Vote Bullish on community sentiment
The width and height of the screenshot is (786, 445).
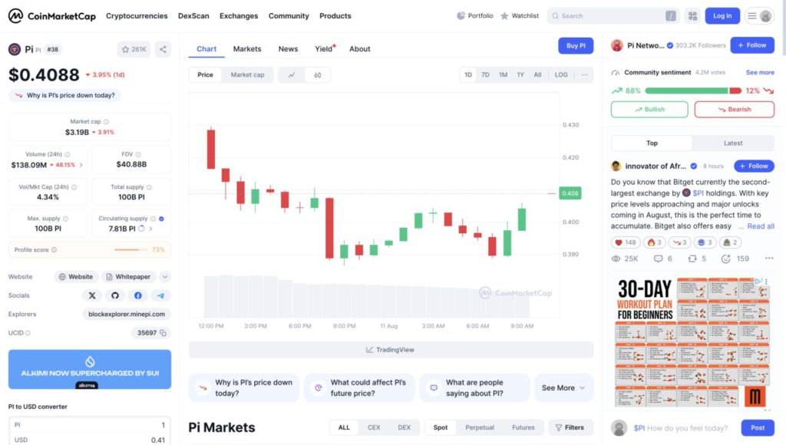click(649, 109)
